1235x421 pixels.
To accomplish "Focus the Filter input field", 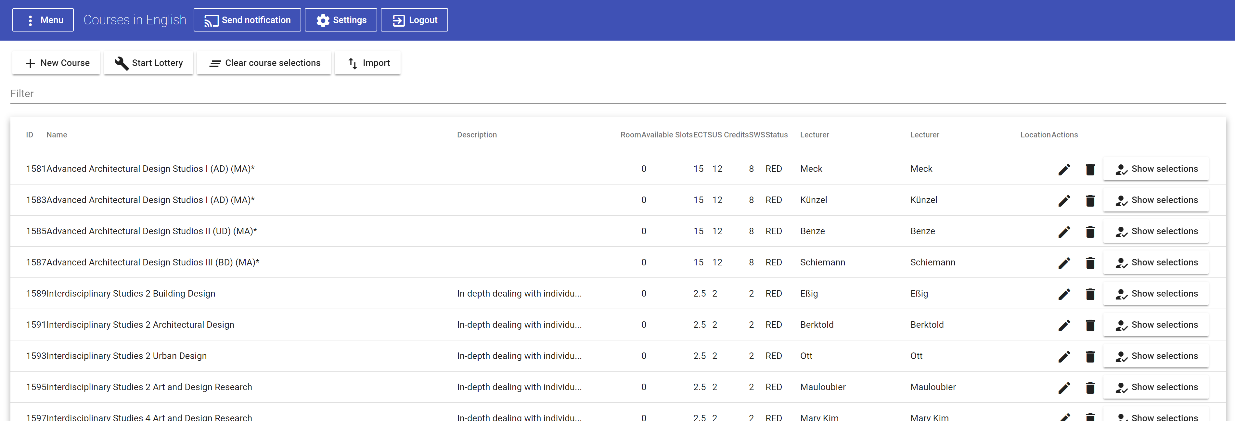I will [617, 94].
